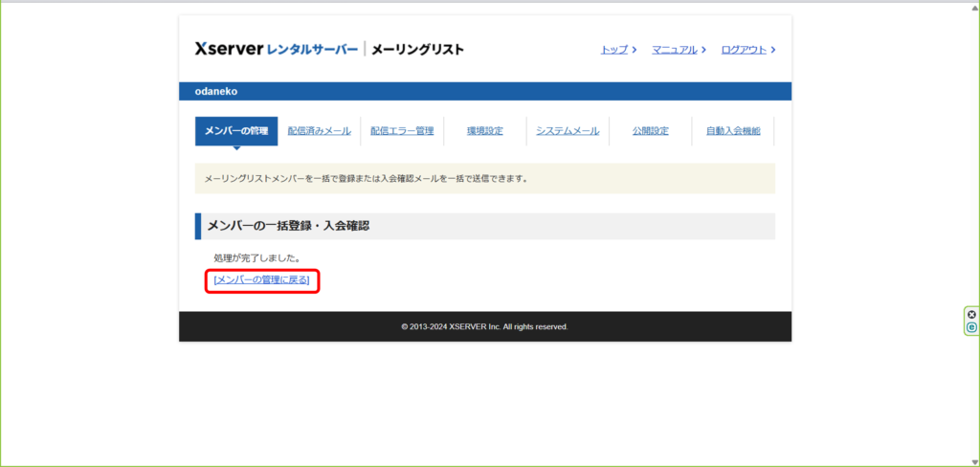The width and height of the screenshot is (980, 467).
Task: Click the teal 'e' icon on right edge
Action: [971, 327]
